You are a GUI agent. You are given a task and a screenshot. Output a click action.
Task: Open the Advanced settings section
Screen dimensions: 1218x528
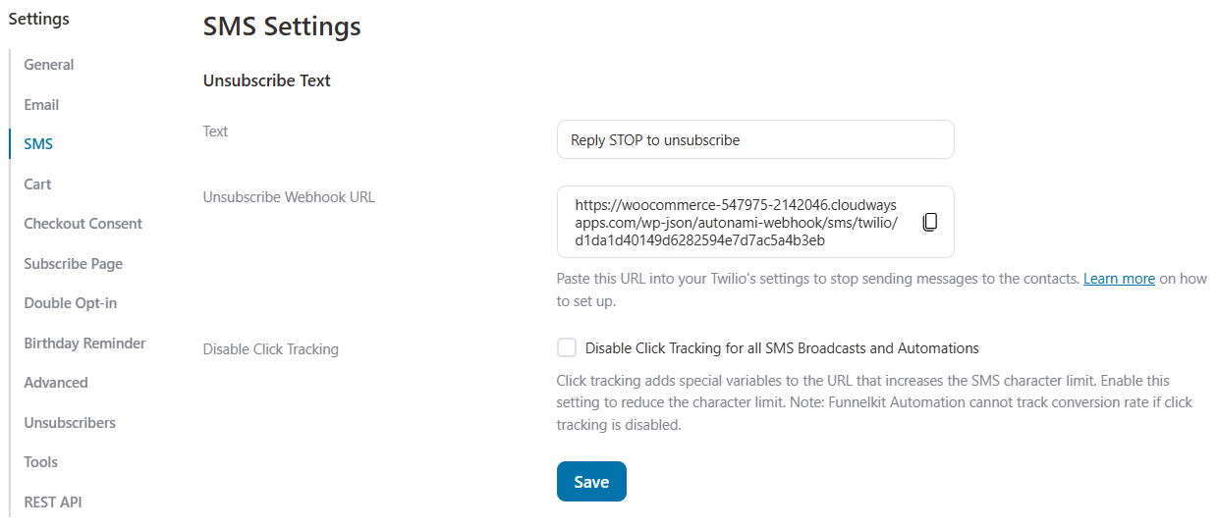click(x=56, y=383)
